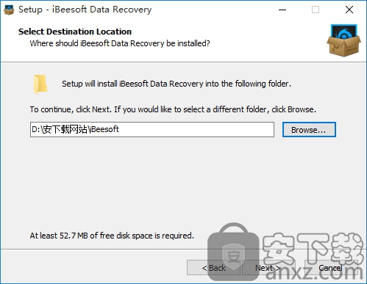Cancel the installation
The height and width of the screenshot is (284, 367).
(x=331, y=268)
